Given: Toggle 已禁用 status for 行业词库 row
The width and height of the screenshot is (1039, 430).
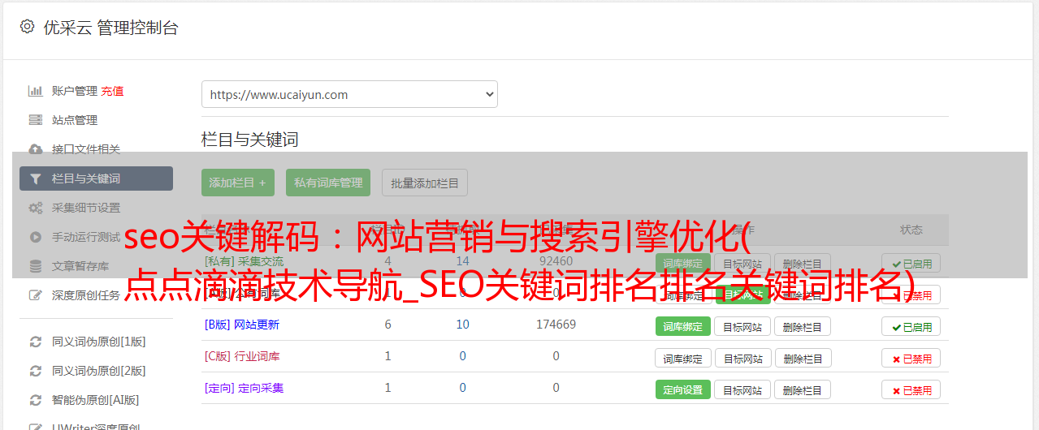Looking at the screenshot, I should [x=911, y=358].
